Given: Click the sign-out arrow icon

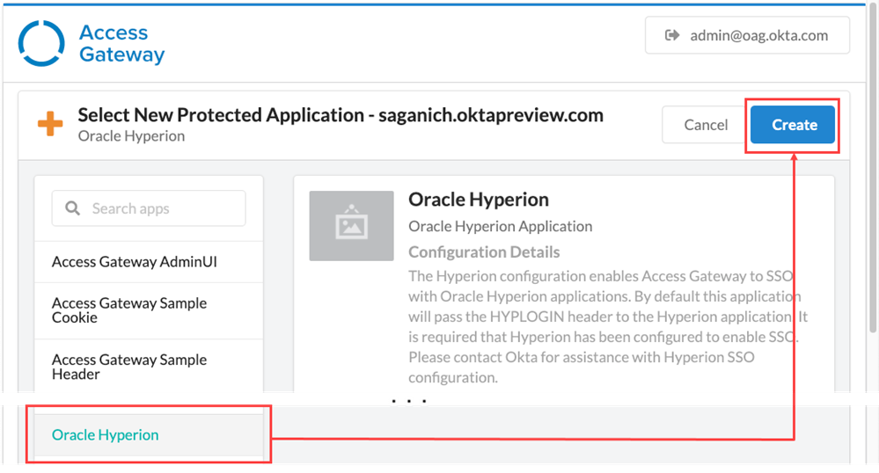Looking at the screenshot, I should pyautogui.click(x=673, y=35).
